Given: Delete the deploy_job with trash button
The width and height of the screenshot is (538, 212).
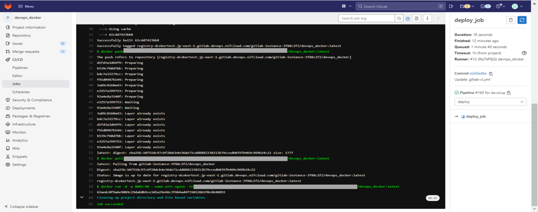Looking at the screenshot, I should click(511, 20).
